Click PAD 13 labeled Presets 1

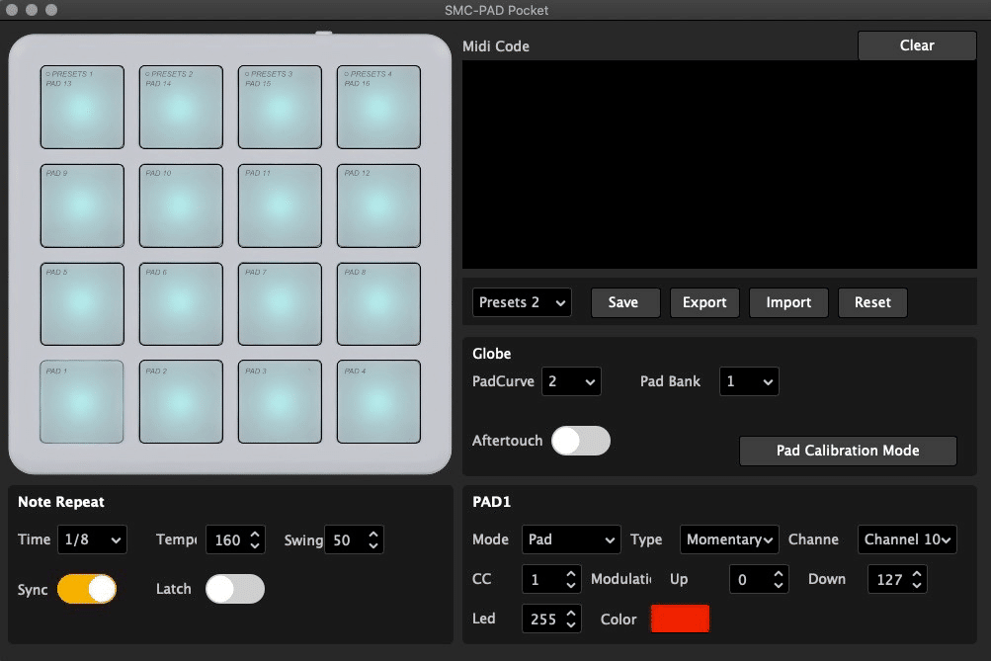coord(82,107)
